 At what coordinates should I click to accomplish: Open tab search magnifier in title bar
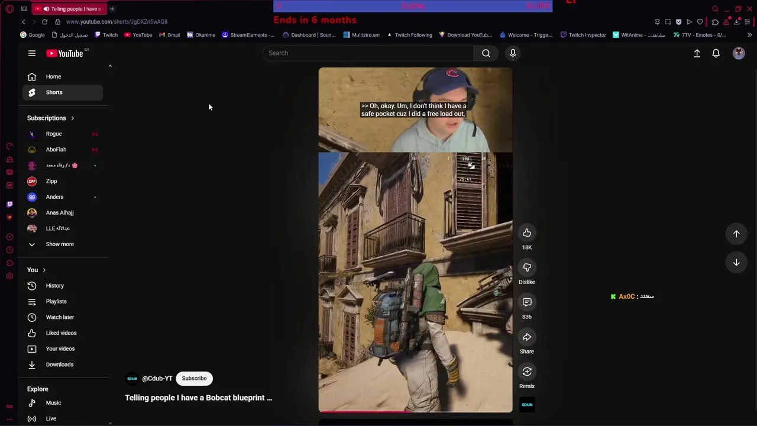pyautogui.click(x=715, y=9)
